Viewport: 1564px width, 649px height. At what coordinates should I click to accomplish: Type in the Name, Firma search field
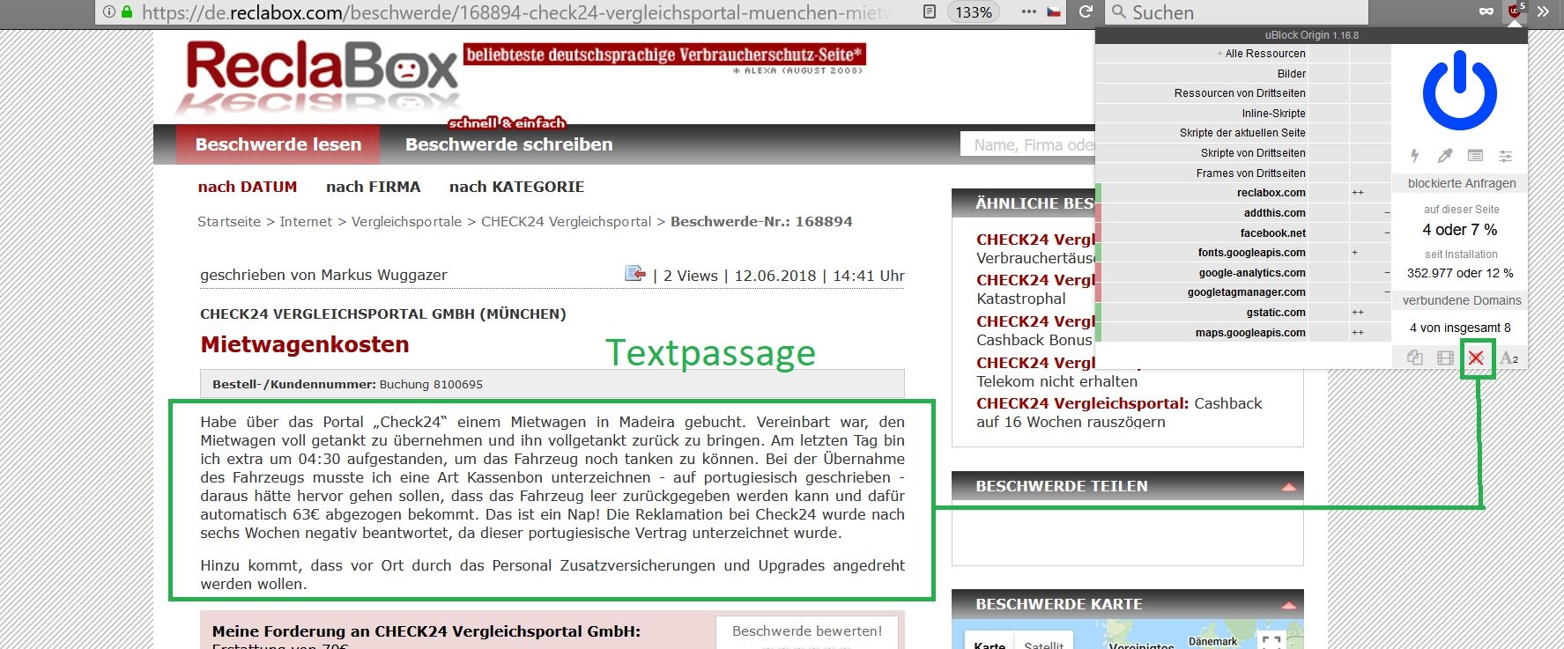(1028, 144)
